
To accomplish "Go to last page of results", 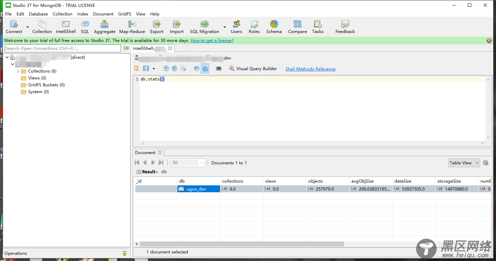I will (x=161, y=163).
